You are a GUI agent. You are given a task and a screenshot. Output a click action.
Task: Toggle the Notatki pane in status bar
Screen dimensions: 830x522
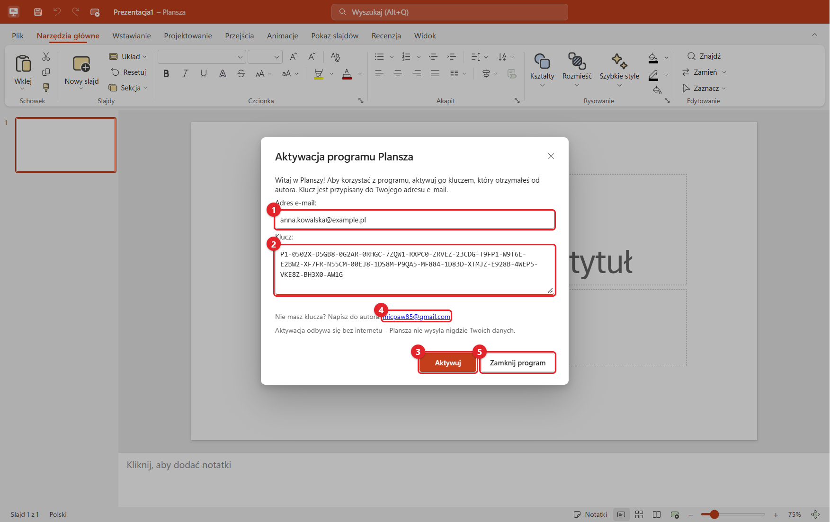(590, 514)
